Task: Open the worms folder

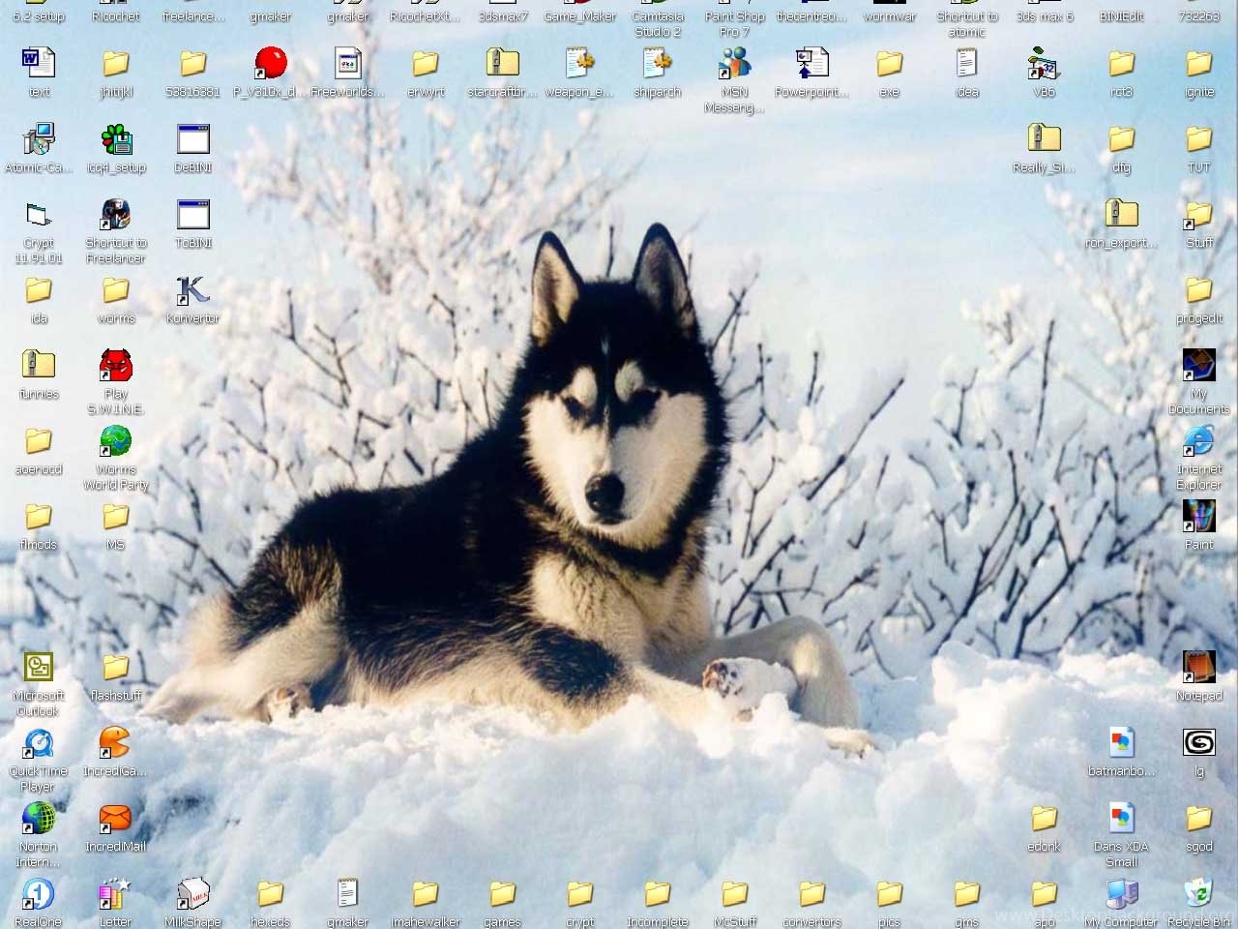Action: click(116, 290)
